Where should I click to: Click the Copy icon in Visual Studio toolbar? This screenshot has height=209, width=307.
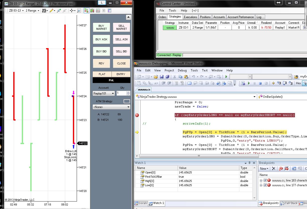tap(180, 77)
